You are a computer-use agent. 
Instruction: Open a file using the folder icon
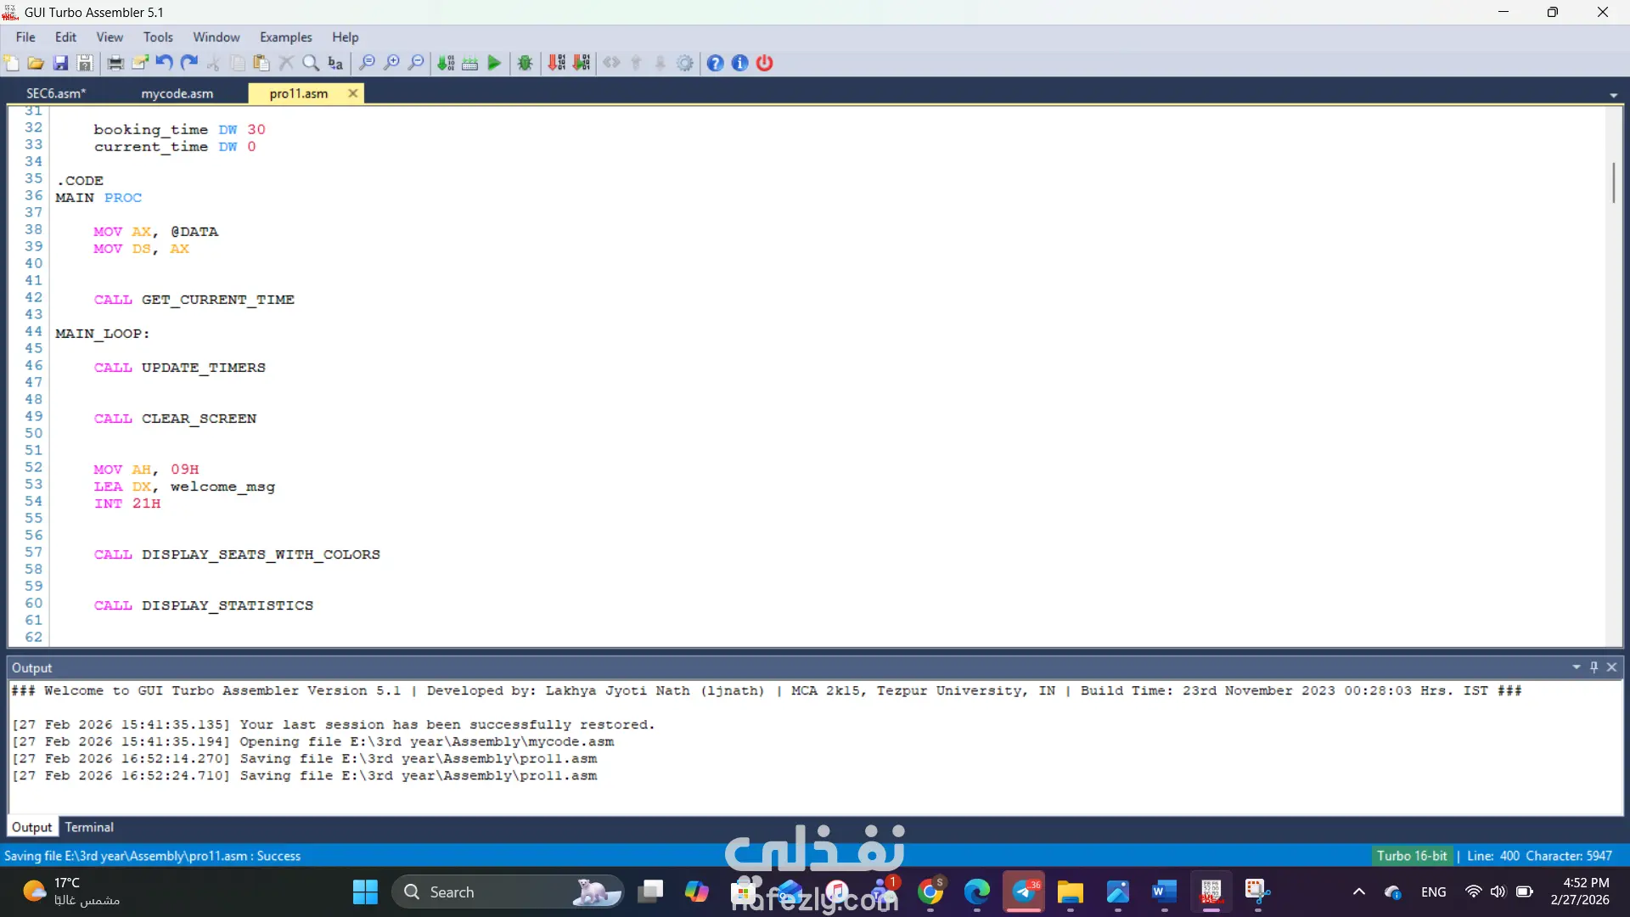point(36,63)
